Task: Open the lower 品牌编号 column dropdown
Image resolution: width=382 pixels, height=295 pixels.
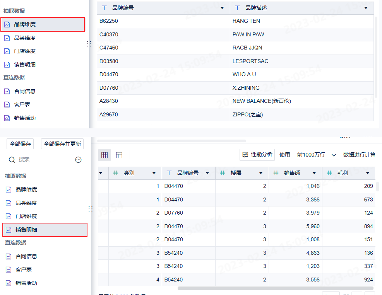Action: click(x=207, y=173)
